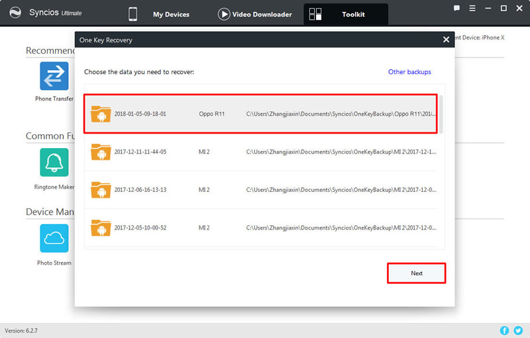Click the Photo Stream label
The image size is (530, 338).
(x=54, y=263)
